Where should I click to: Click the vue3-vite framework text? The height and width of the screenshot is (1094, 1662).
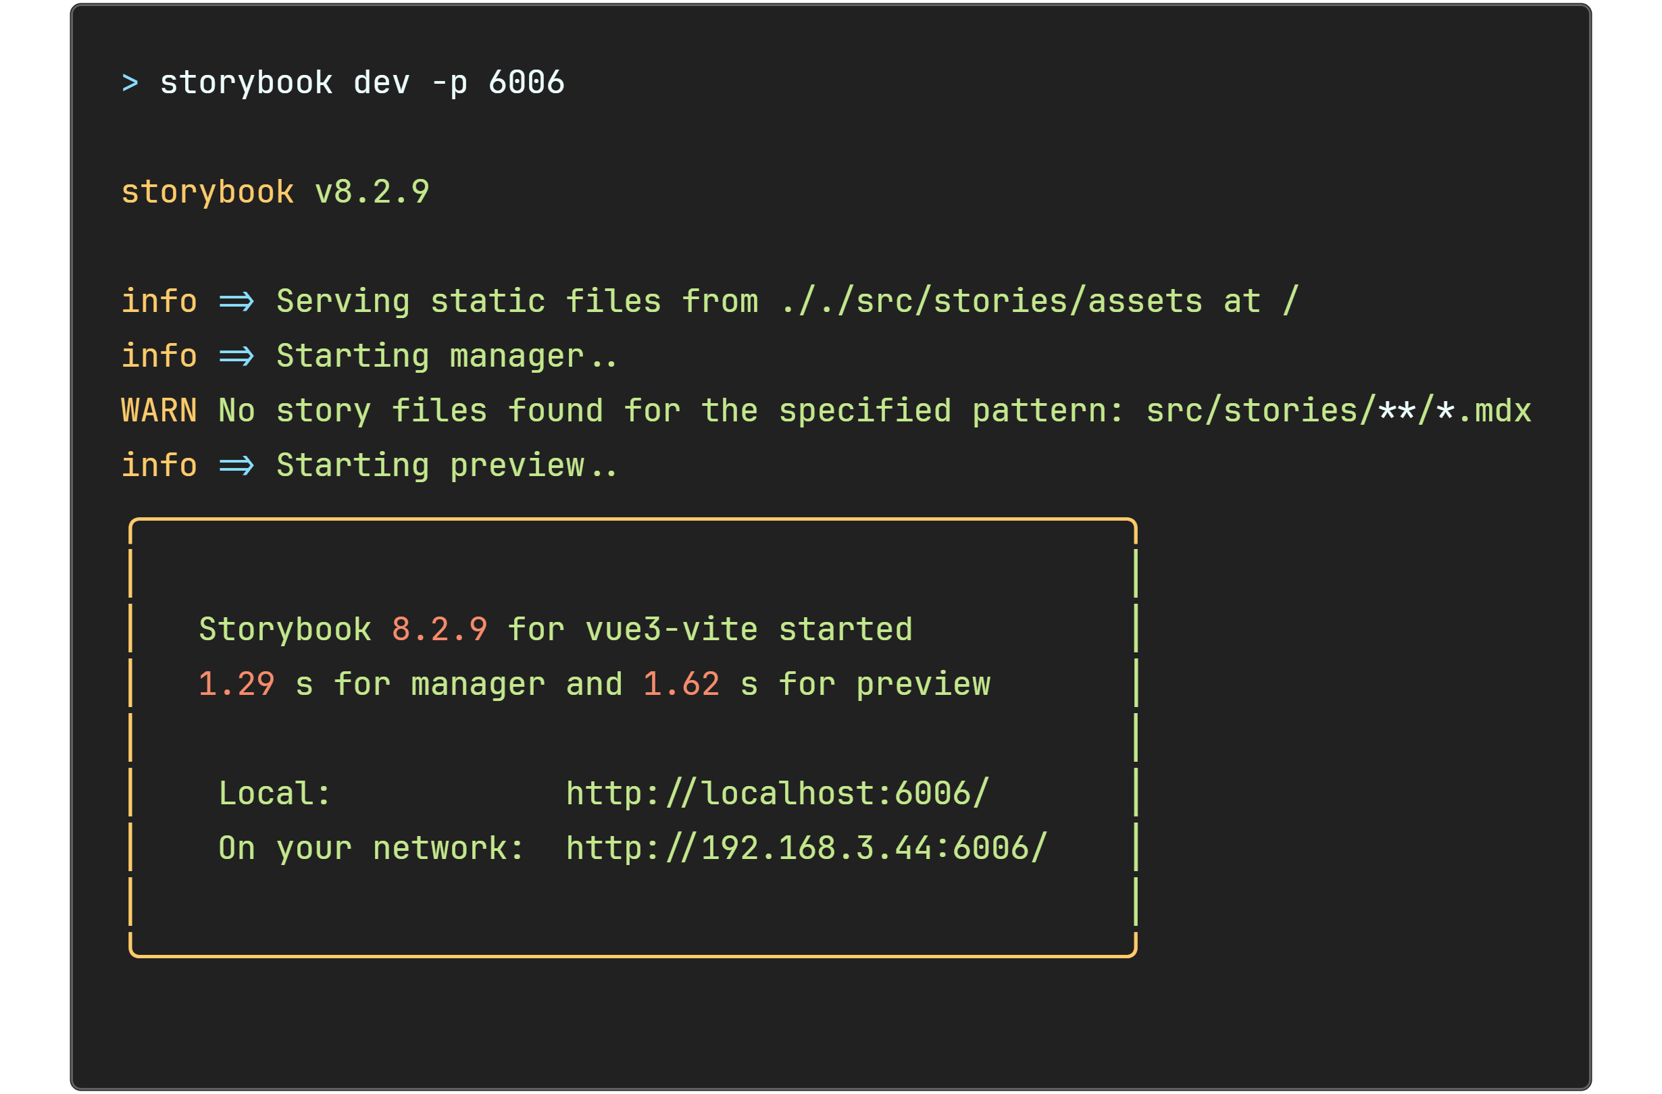[672, 631]
